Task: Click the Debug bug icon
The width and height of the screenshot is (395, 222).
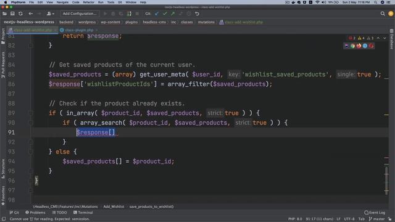Action: click(113, 14)
